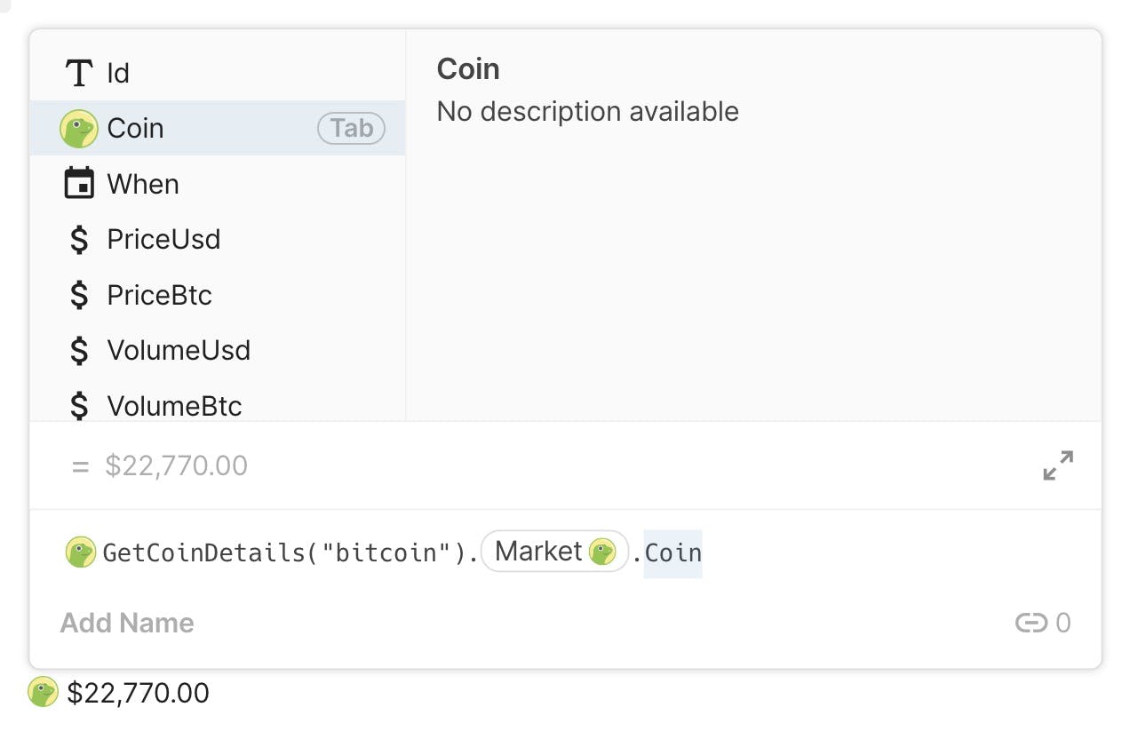Expand the formula editor with arrows icon

click(1058, 465)
